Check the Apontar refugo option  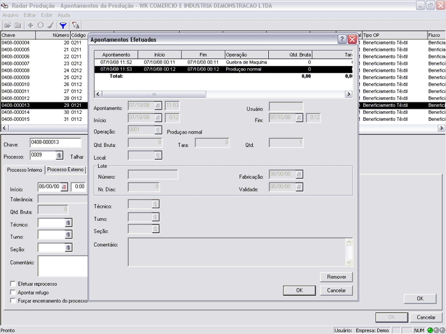coord(13,292)
